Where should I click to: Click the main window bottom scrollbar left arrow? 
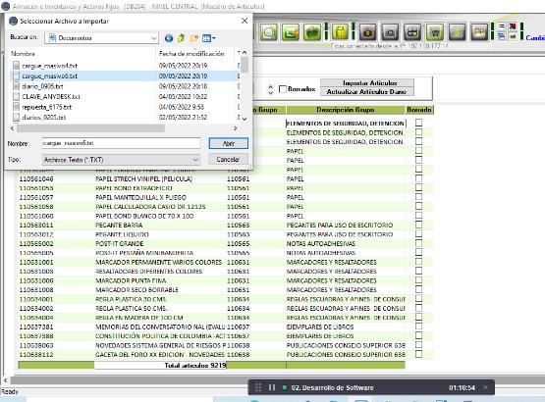click(x=5, y=380)
